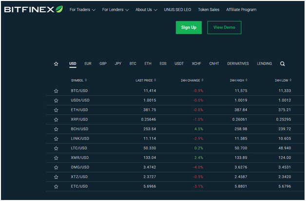Viewport: 306px width, 201px height.
Task: Switch to the XCHF tab
Action: 196,64
